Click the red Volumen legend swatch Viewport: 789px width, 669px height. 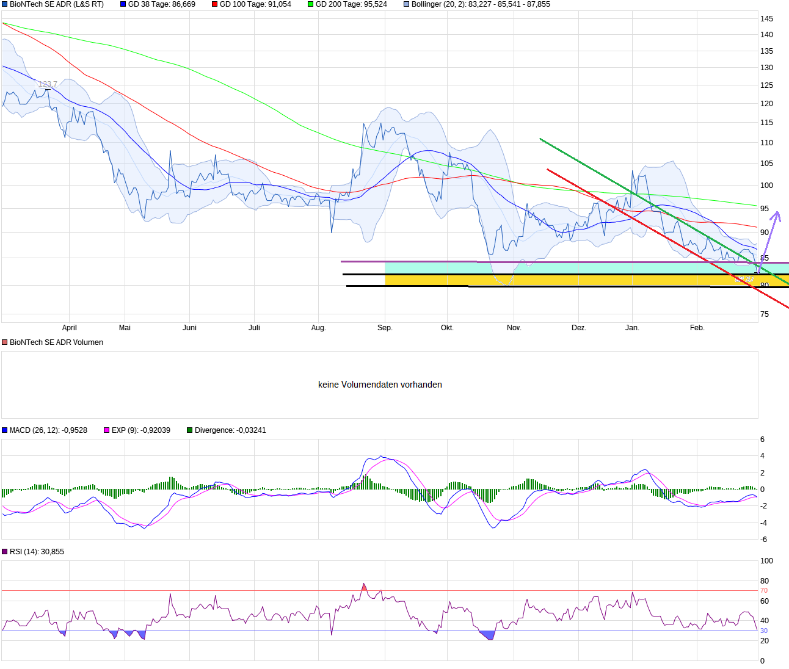[x=5, y=342]
